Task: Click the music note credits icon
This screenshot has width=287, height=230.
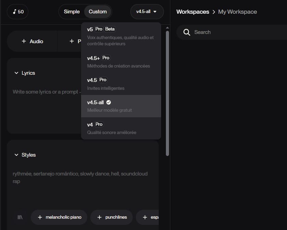Action: click(14, 12)
